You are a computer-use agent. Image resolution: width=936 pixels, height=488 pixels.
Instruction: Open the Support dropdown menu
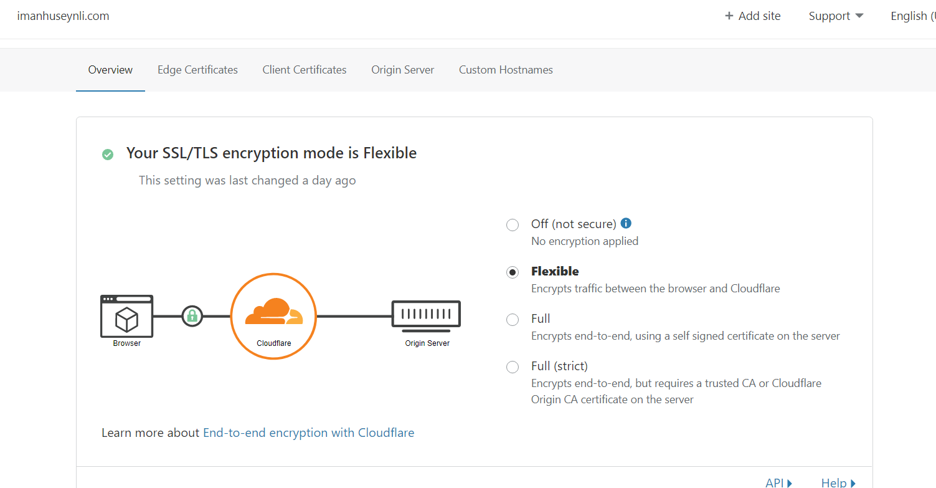coord(836,16)
